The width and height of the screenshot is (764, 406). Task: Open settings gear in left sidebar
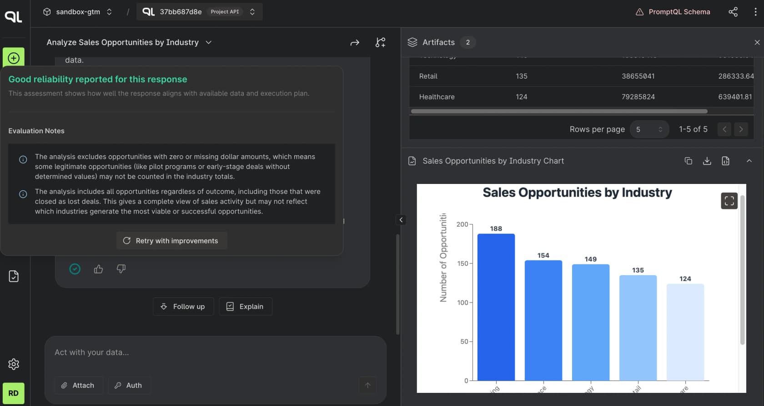pyautogui.click(x=14, y=364)
